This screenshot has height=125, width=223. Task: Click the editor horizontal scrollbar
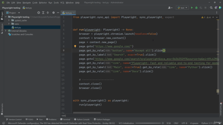tap(87, 112)
